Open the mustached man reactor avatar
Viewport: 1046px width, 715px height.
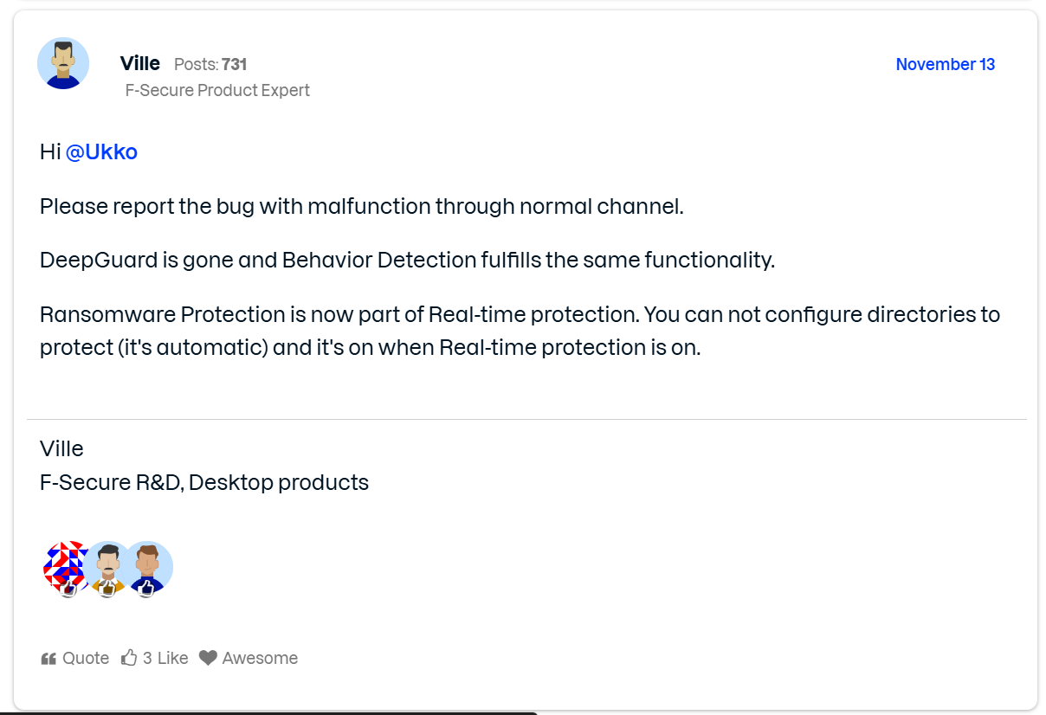(108, 568)
